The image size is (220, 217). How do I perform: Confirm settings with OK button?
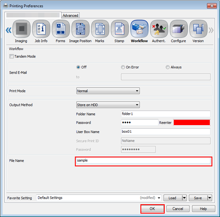coord(152,208)
